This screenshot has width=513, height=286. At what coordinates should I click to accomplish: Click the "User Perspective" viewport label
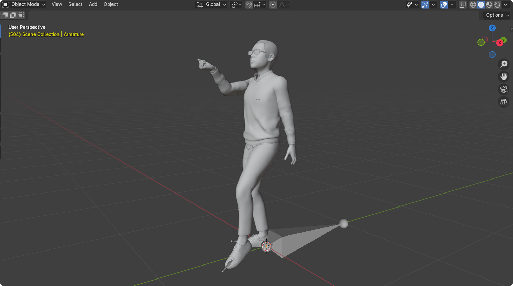pyautogui.click(x=27, y=27)
